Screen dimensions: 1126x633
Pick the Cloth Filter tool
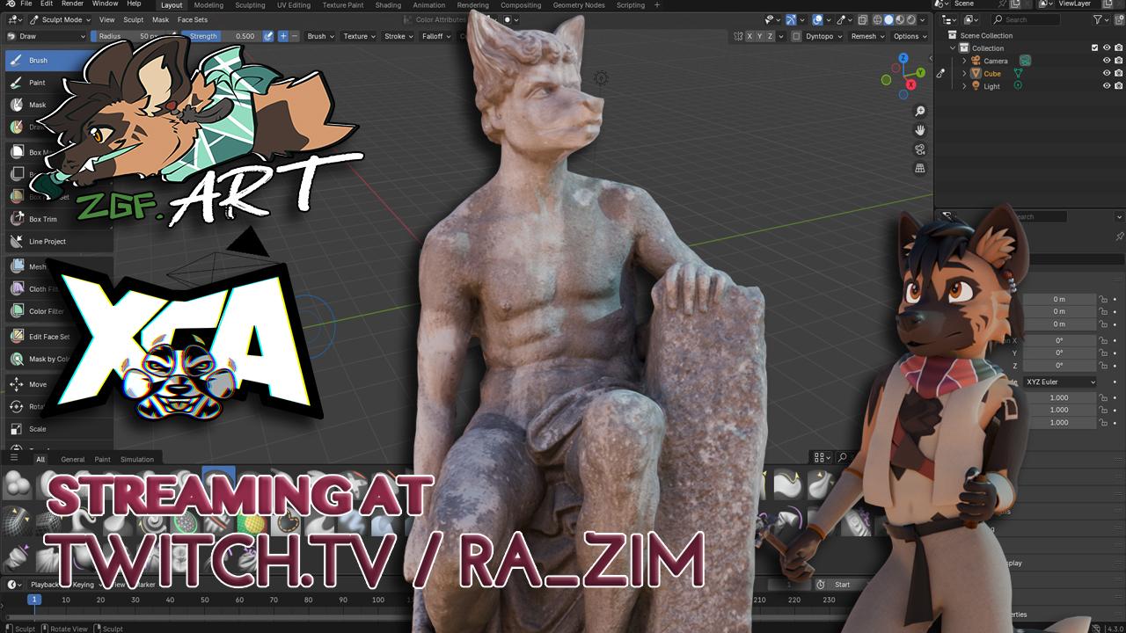(x=59, y=288)
